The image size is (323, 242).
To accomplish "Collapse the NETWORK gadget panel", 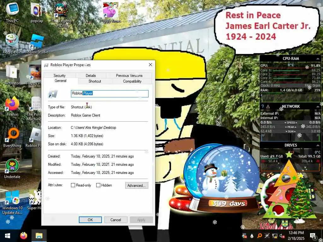I will pos(318,107).
